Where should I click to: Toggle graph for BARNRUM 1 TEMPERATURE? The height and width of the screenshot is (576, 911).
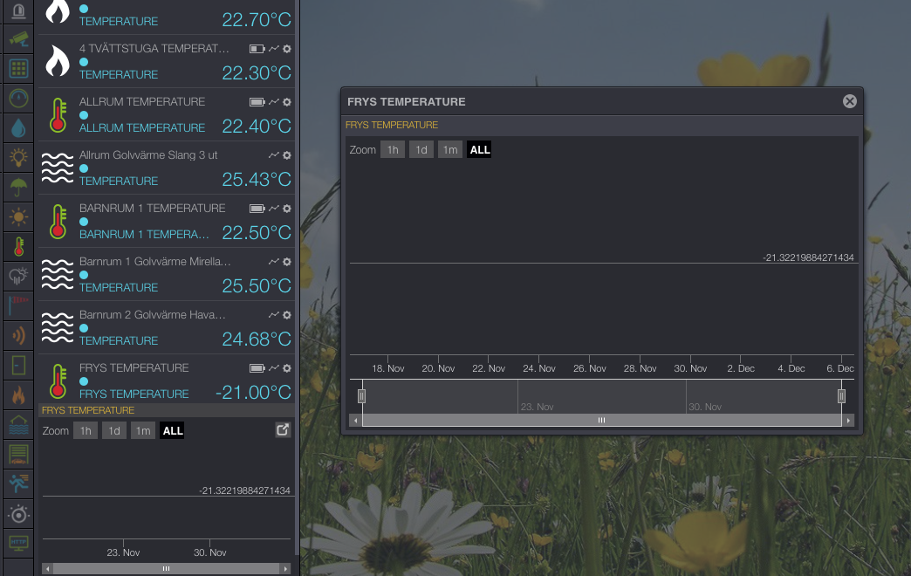point(274,209)
